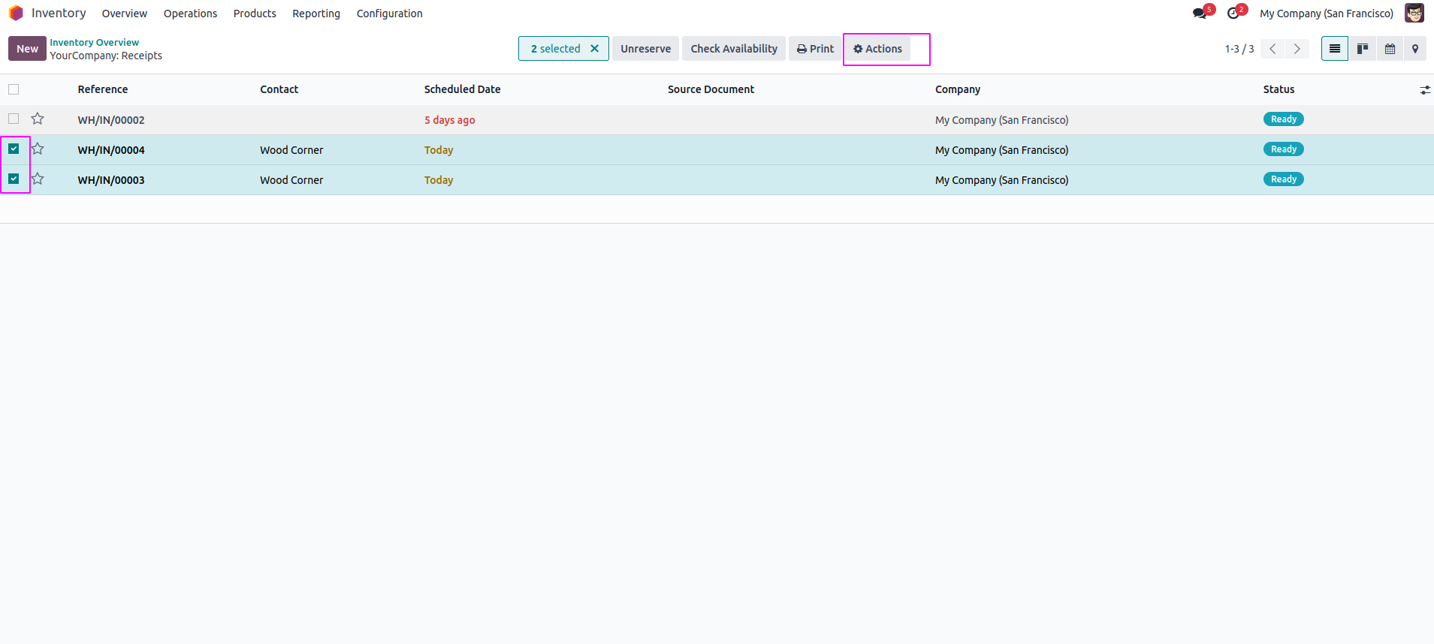Go to next page of records
The image size is (1434, 644).
pyautogui.click(x=1297, y=49)
